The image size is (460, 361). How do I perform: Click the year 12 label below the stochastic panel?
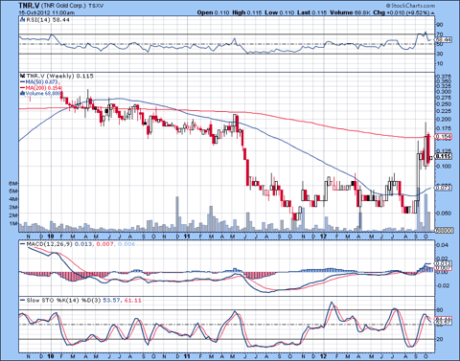coord(324,356)
